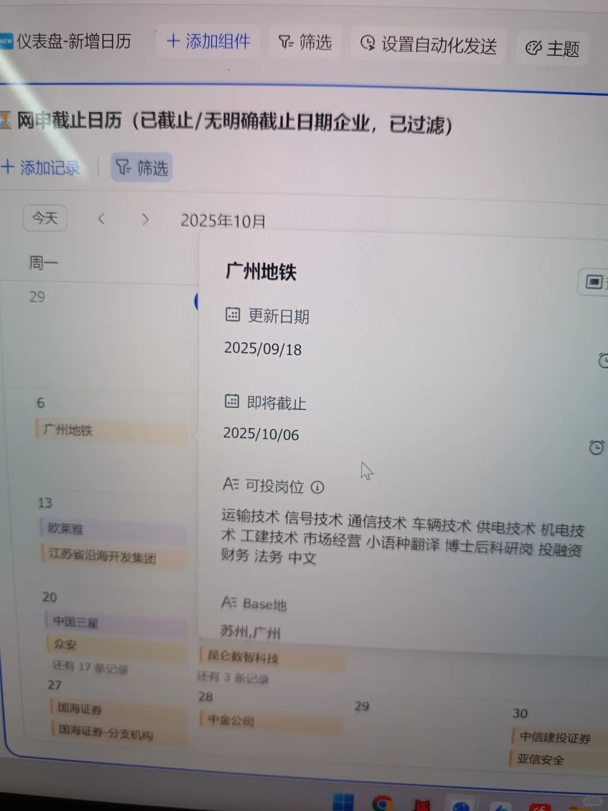608x811 pixels.
Task: Click the 更新日期 calendar field icon
Action: pos(233,314)
